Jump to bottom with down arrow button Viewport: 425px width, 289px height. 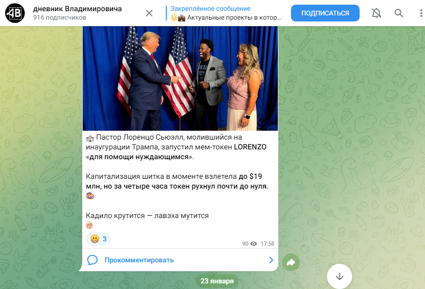point(340,276)
